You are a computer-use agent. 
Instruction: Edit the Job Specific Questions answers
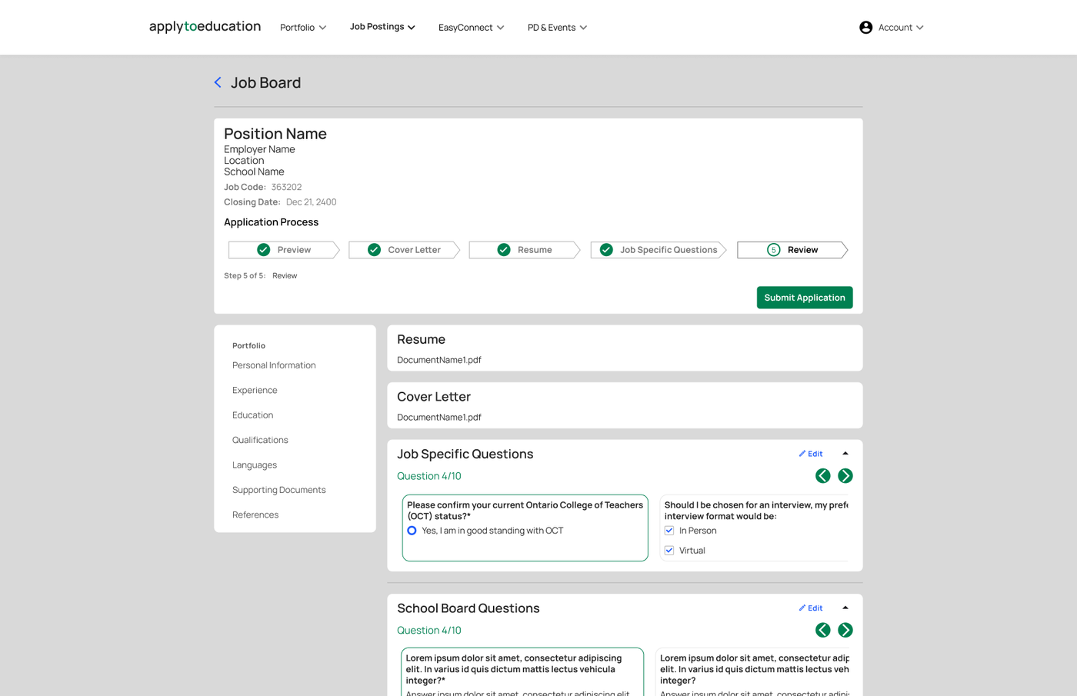pos(811,454)
